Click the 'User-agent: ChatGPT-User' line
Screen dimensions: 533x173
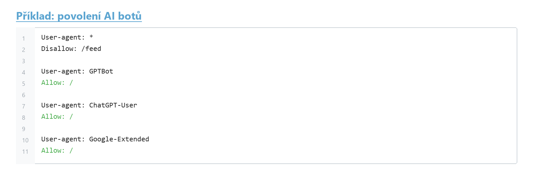click(x=89, y=105)
